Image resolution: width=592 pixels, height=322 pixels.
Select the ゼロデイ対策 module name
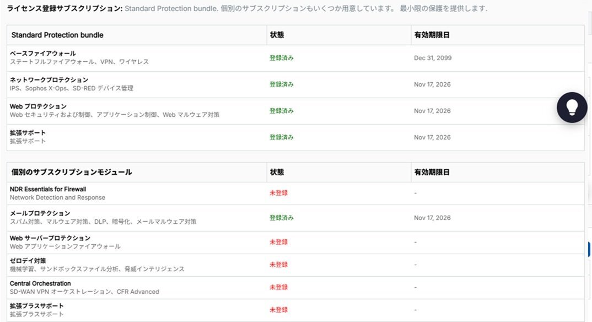coord(28,261)
